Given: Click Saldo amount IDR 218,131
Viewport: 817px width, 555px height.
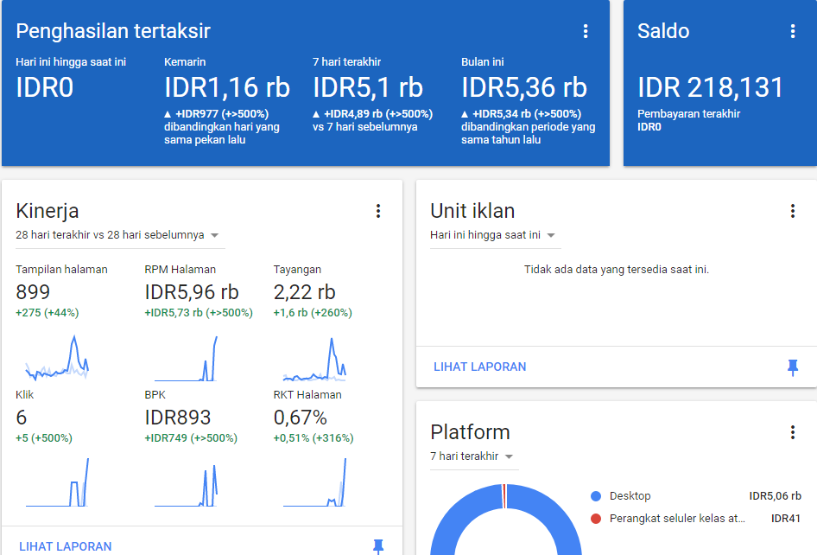Looking at the screenshot, I should click(710, 87).
